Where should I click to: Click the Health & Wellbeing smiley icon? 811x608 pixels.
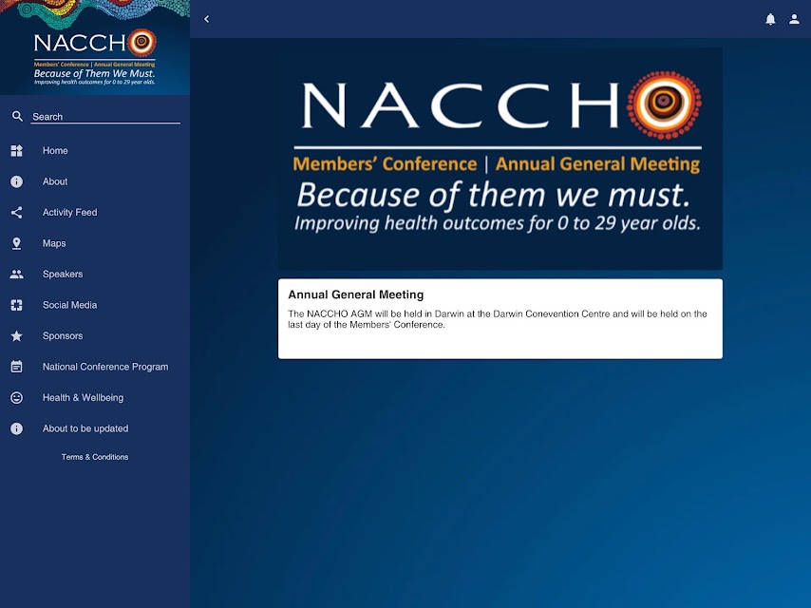coord(16,398)
